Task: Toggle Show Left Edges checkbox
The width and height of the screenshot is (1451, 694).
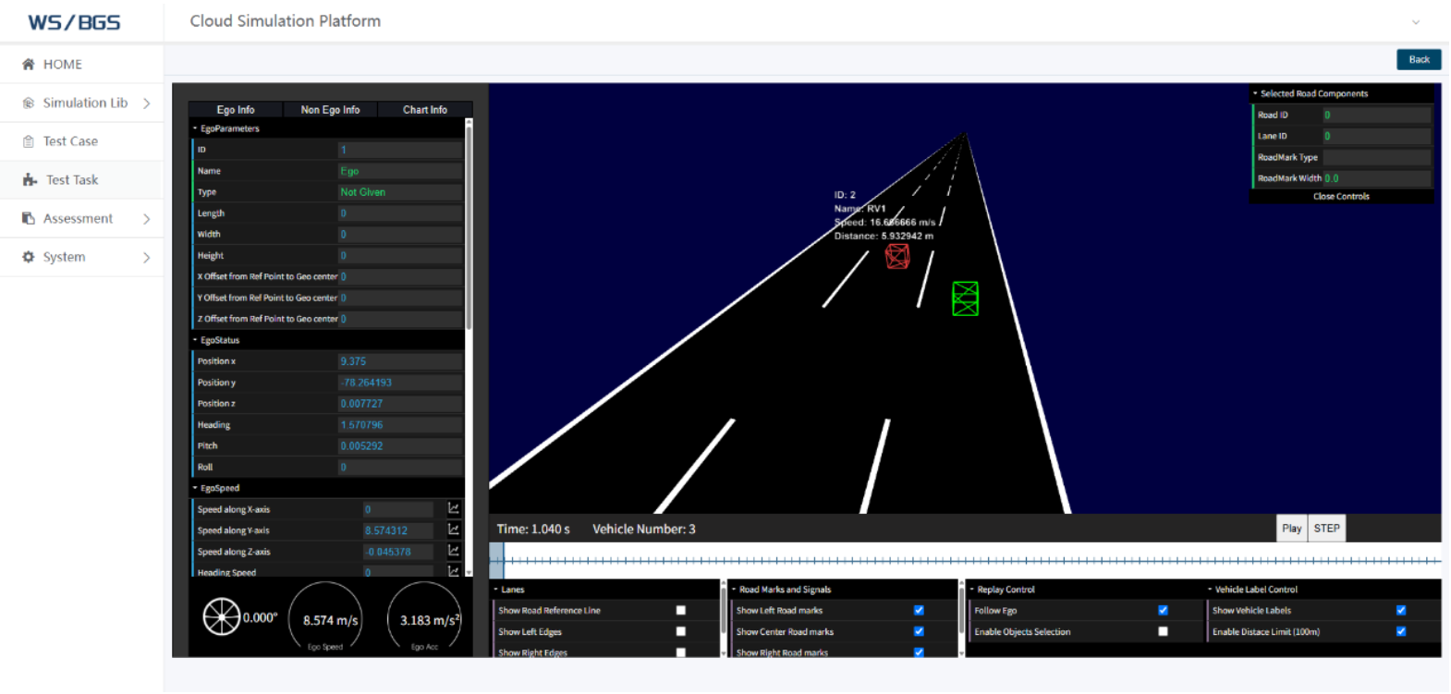Action: tap(681, 631)
